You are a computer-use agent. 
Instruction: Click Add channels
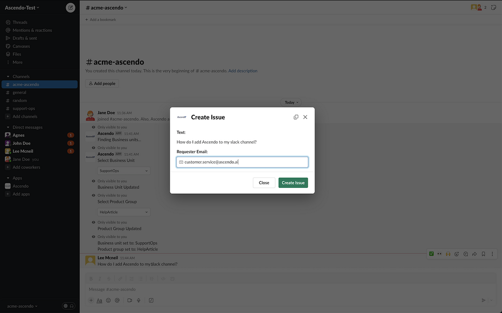[25, 117]
